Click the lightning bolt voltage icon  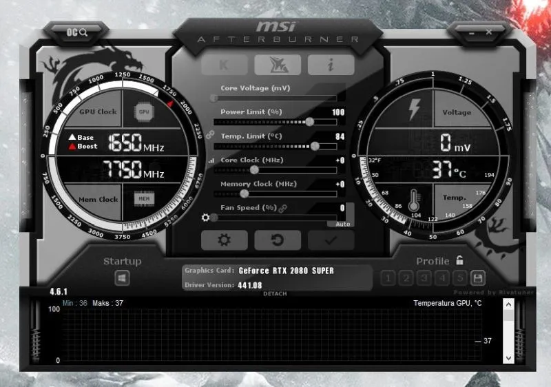coord(415,109)
